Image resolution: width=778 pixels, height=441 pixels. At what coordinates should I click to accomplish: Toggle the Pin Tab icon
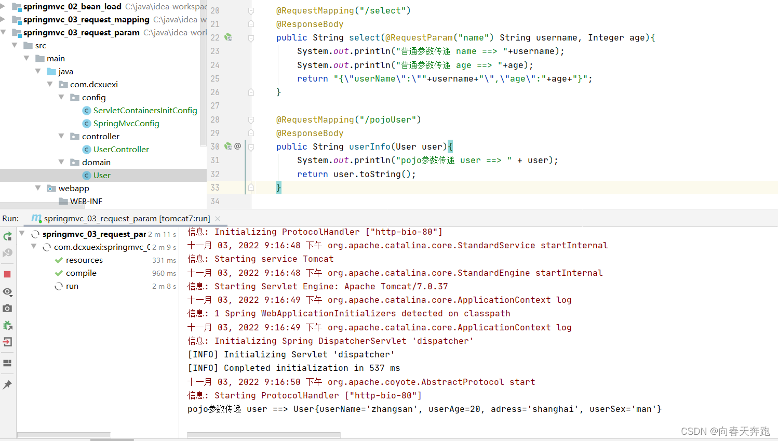(x=7, y=384)
